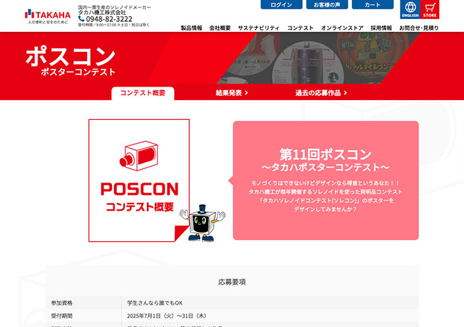
Task: Open お問合せ・見積り
Action: click(419, 28)
